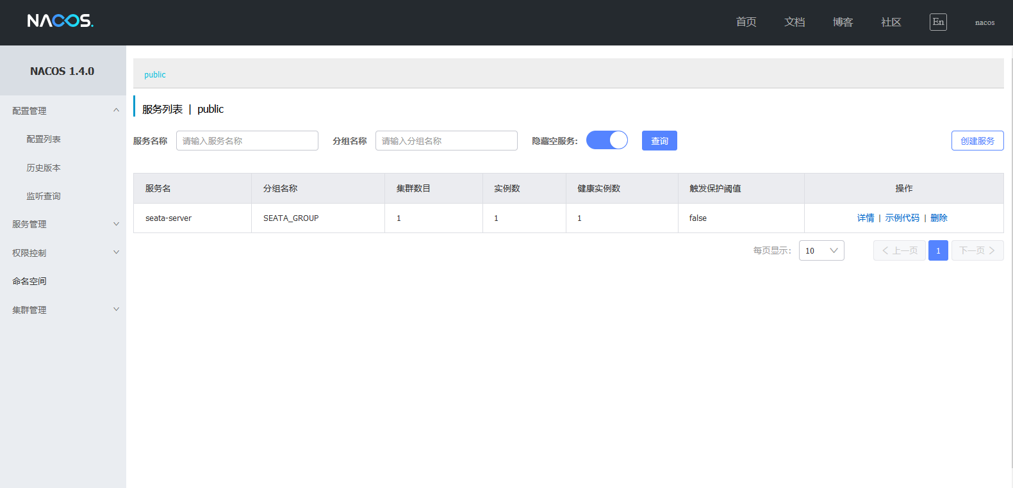Image resolution: width=1013 pixels, height=488 pixels.
Task: Open the page size dropdown showing 10
Action: (821, 250)
